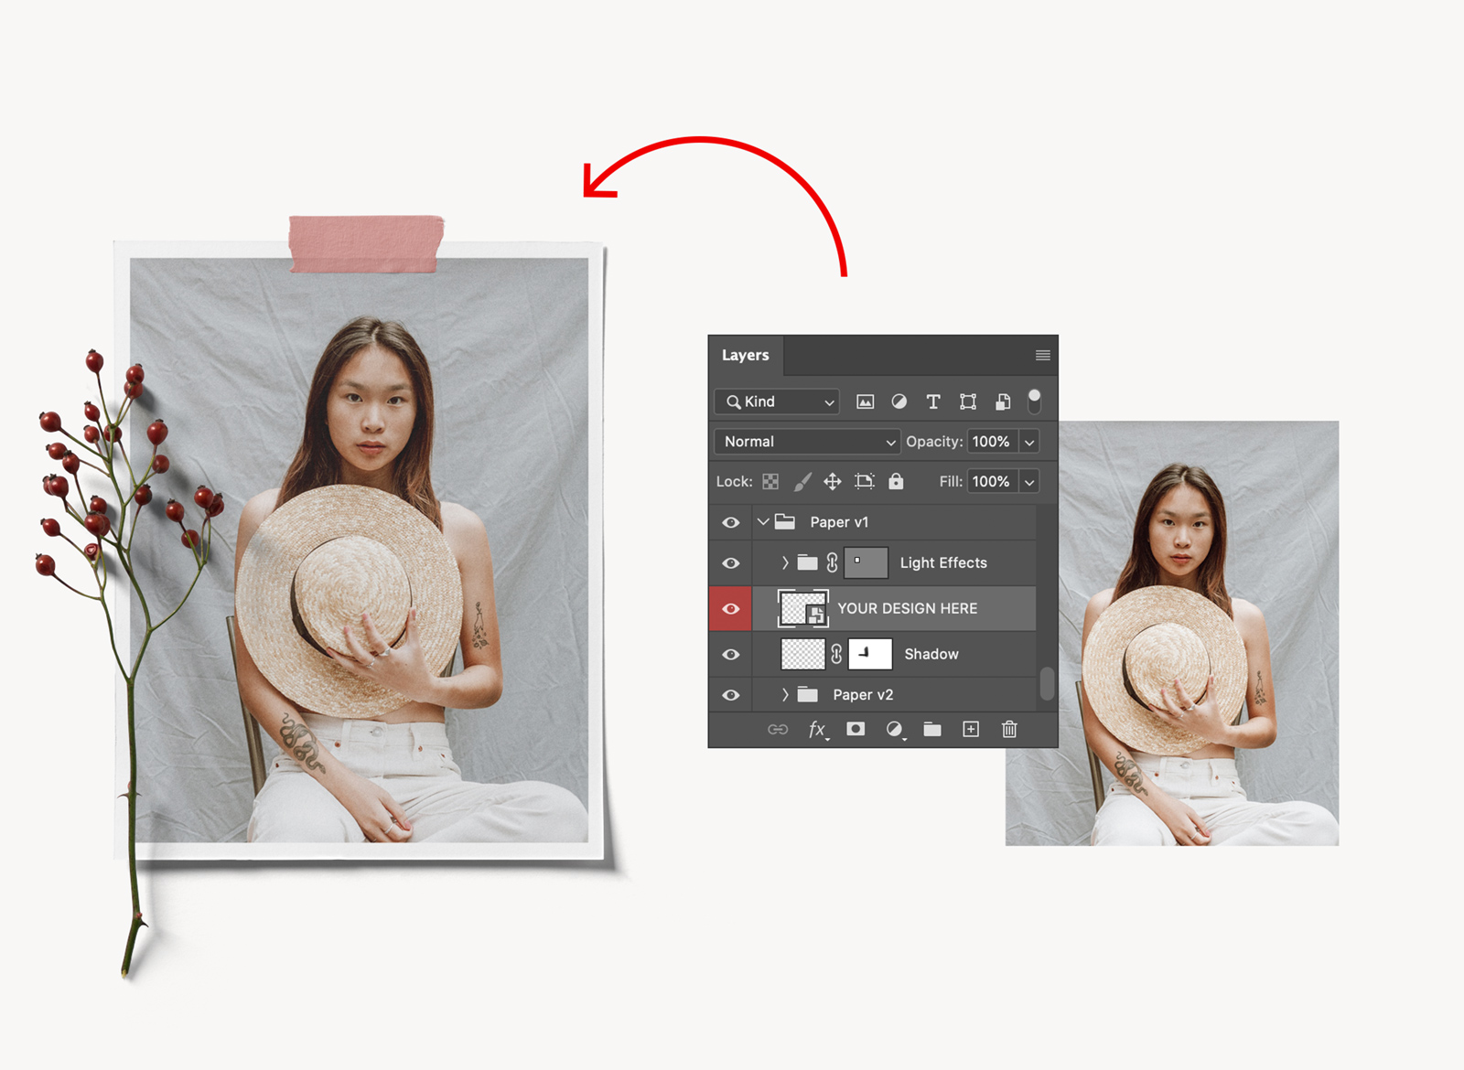1464x1070 pixels.
Task: Click the Light Effects folder icon
Action: point(807,562)
